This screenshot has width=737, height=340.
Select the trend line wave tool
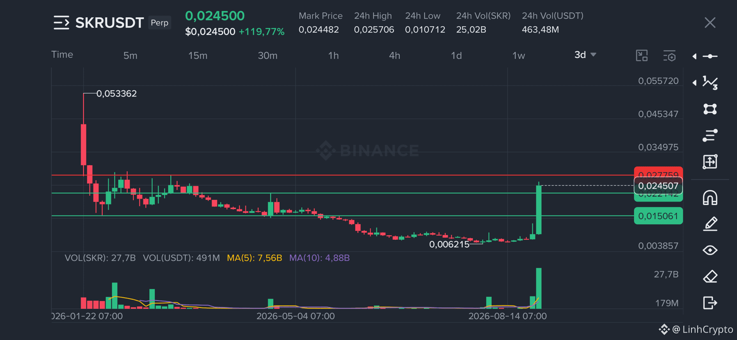click(710, 83)
